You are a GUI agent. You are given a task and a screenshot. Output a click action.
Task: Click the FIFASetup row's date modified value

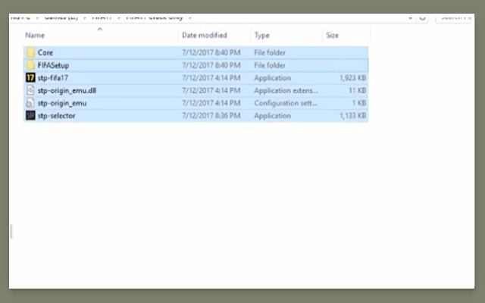point(211,65)
